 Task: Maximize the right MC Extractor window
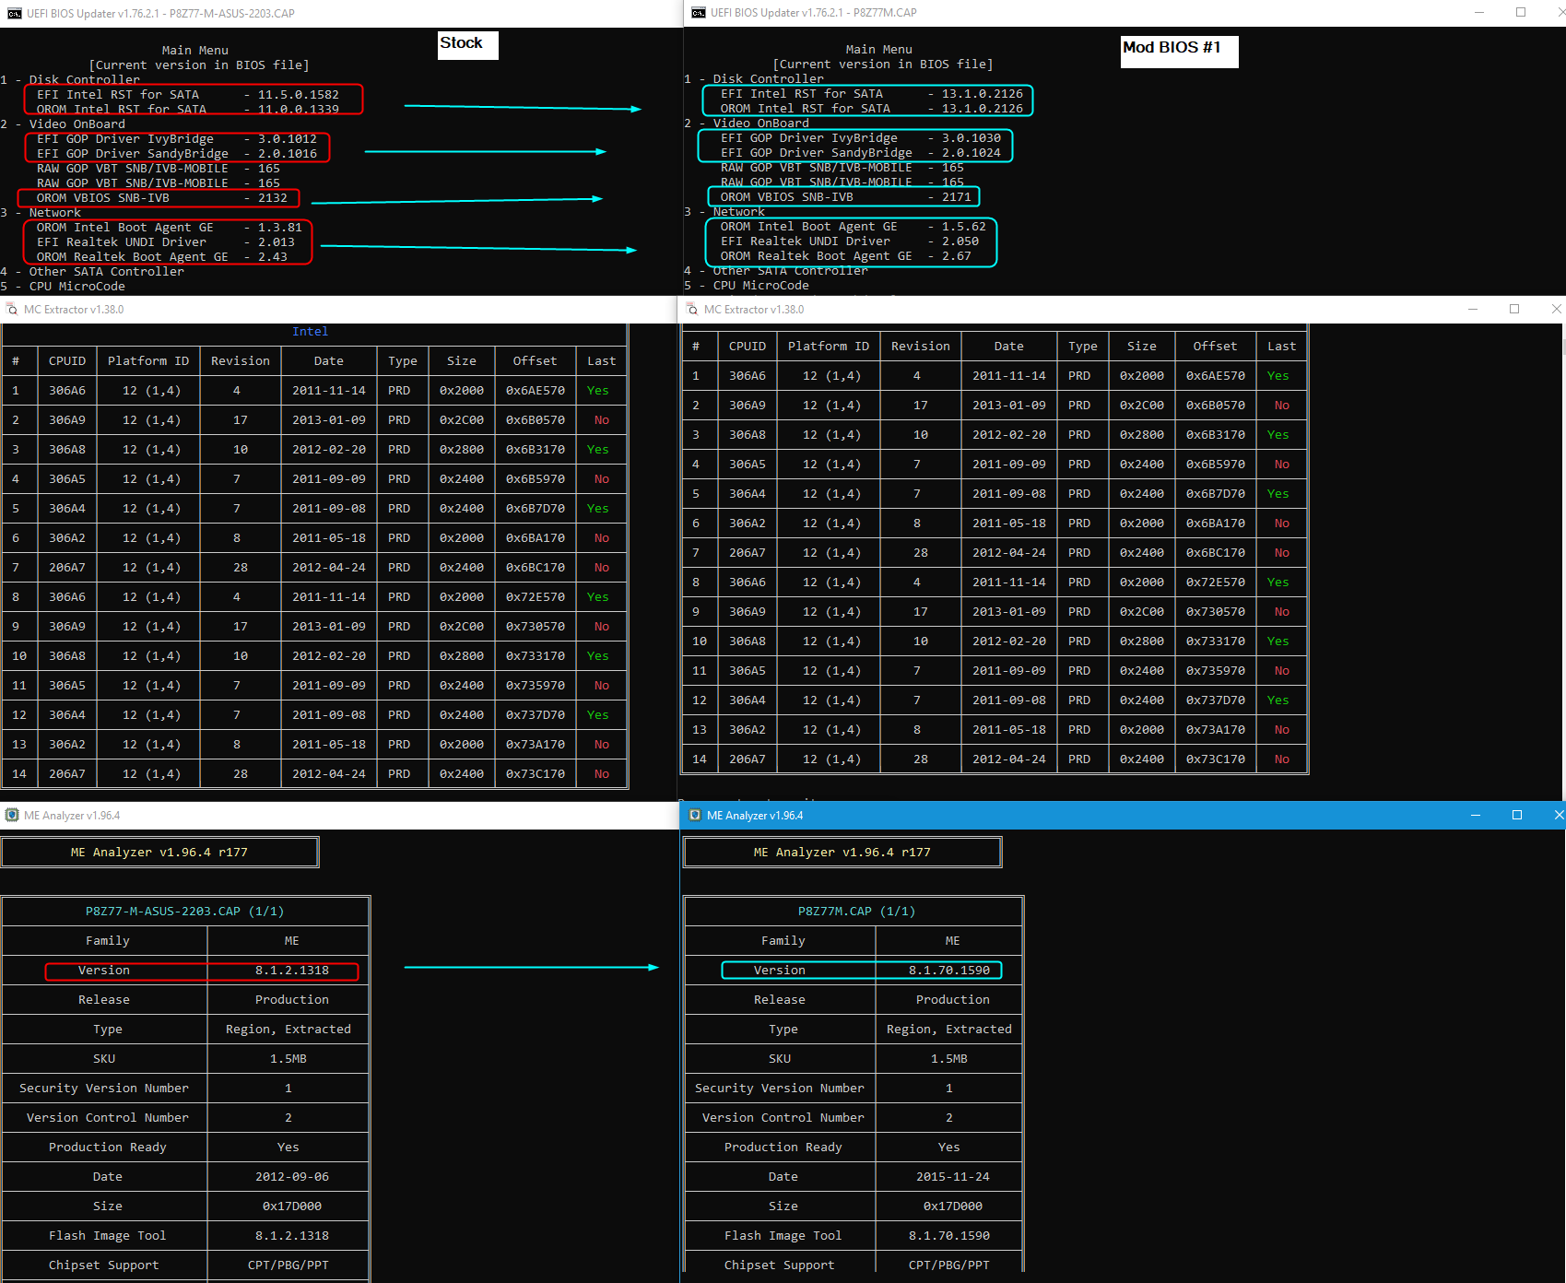point(1514,309)
